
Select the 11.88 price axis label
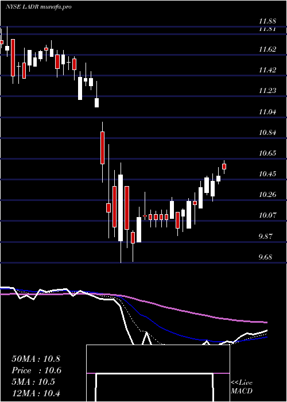tap(267, 21)
